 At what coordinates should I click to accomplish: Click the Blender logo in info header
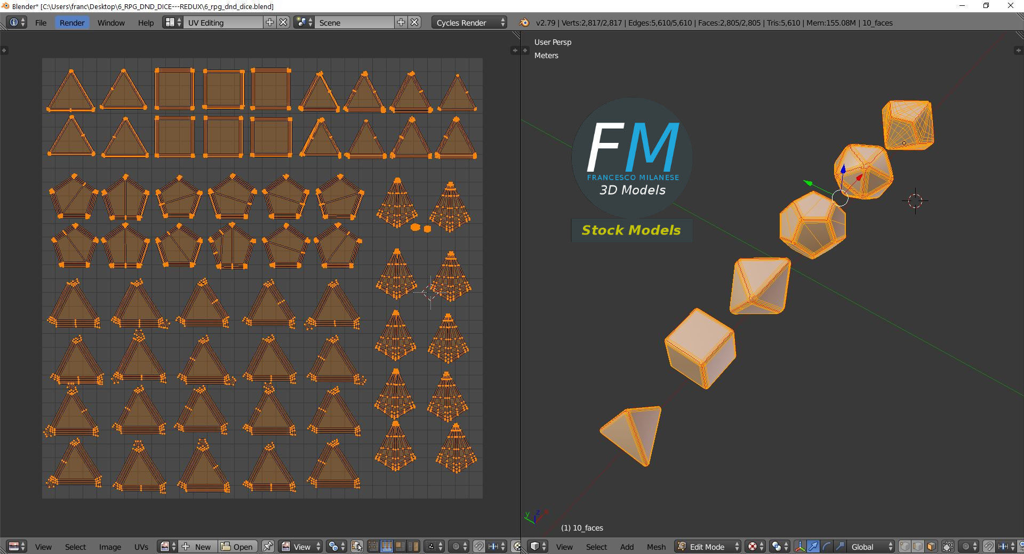tap(524, 22)
